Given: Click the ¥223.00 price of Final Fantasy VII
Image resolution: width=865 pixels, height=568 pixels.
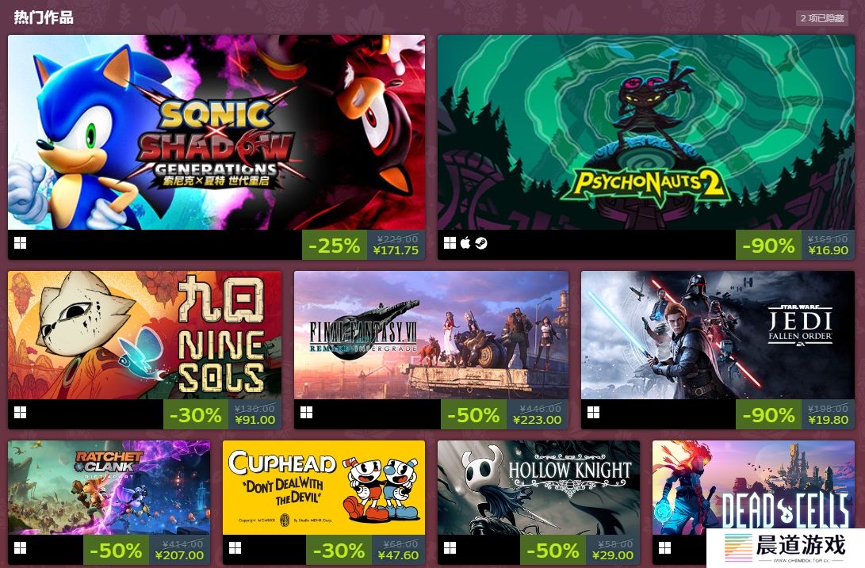Looking at the screenshot, I should [x=537, y=420].
